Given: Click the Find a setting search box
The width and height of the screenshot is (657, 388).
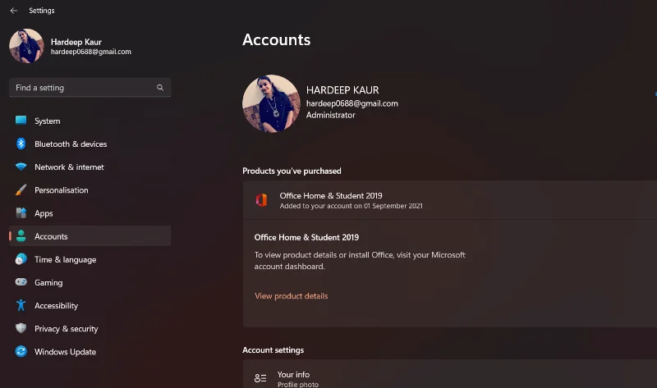Looking at the screenshot, I should pyautogui.click(x=90, y=88).
